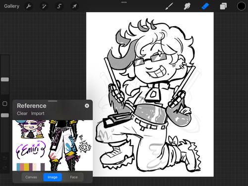The width and height of the screenshot is (248, 186).
Task: Open the active color picker circle
Action: (x=241, y=6)
